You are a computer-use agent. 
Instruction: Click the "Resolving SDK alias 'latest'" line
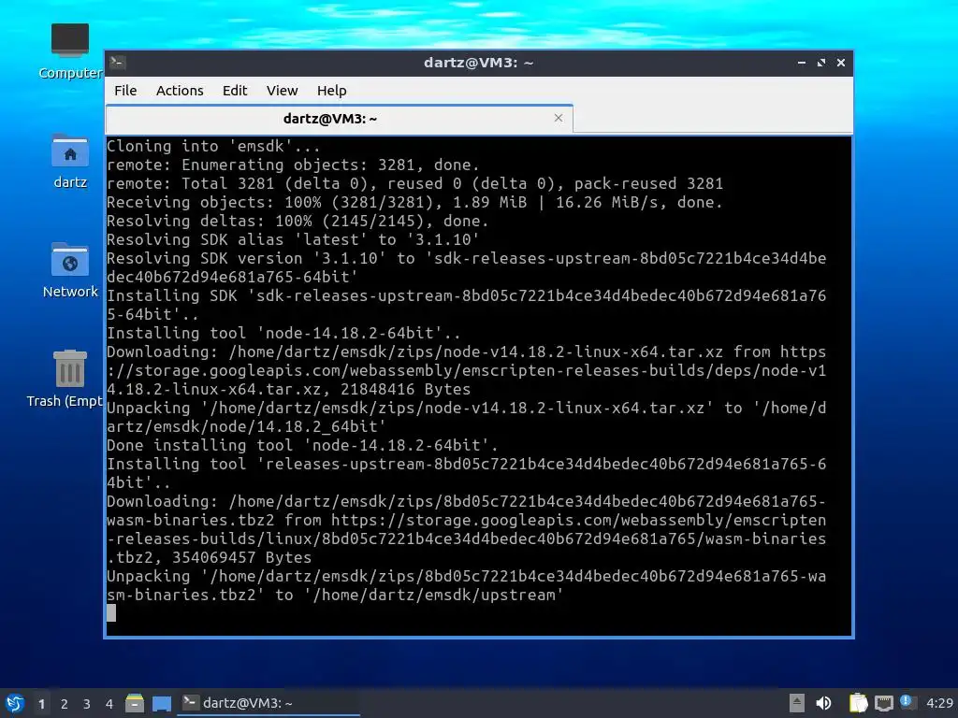(x=293, y=239)
